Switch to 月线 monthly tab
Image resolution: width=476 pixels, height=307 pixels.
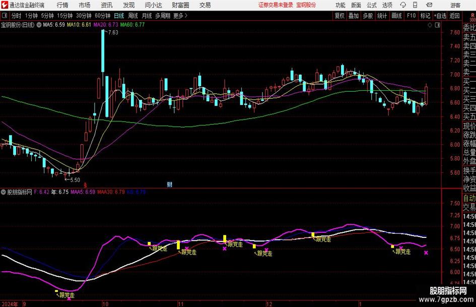click(147, 16)
